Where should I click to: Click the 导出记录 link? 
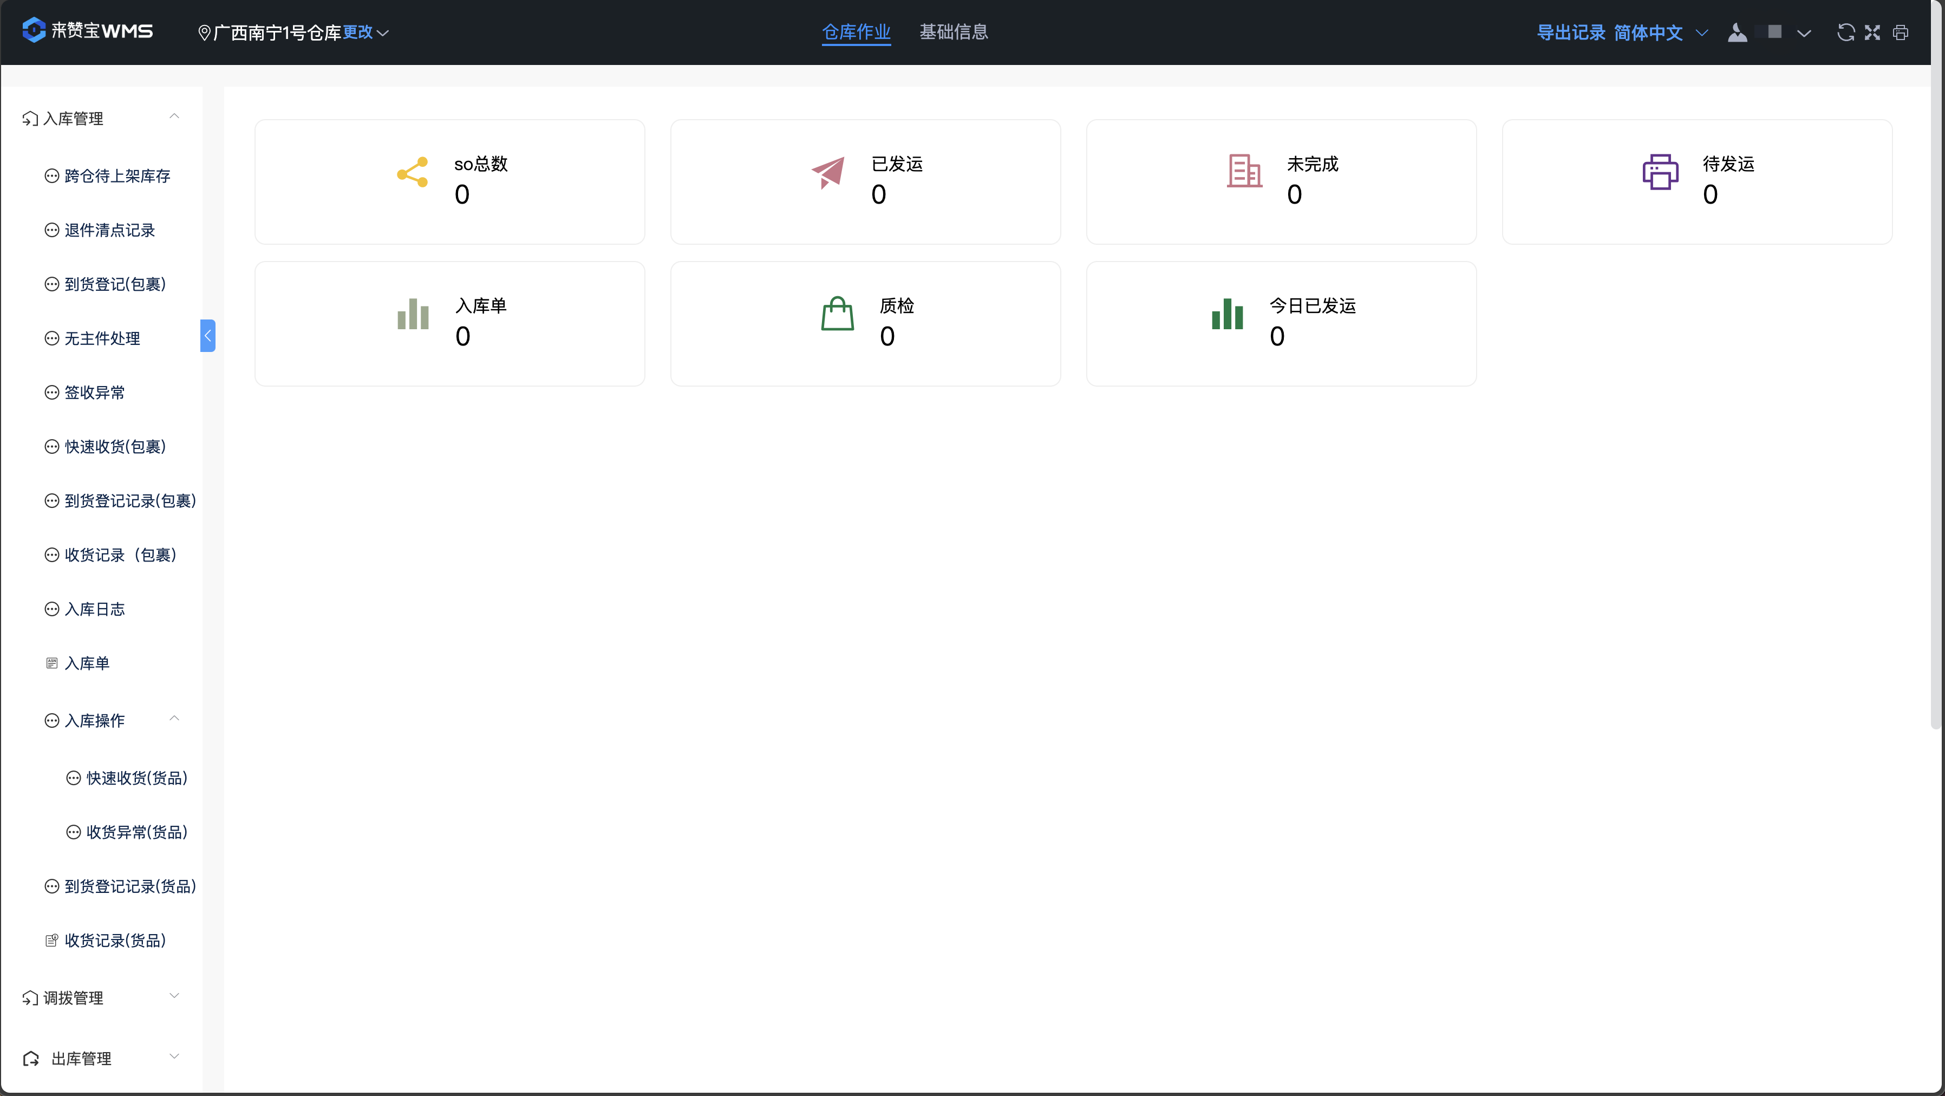pyautogui.click(x=1571, y=32)
